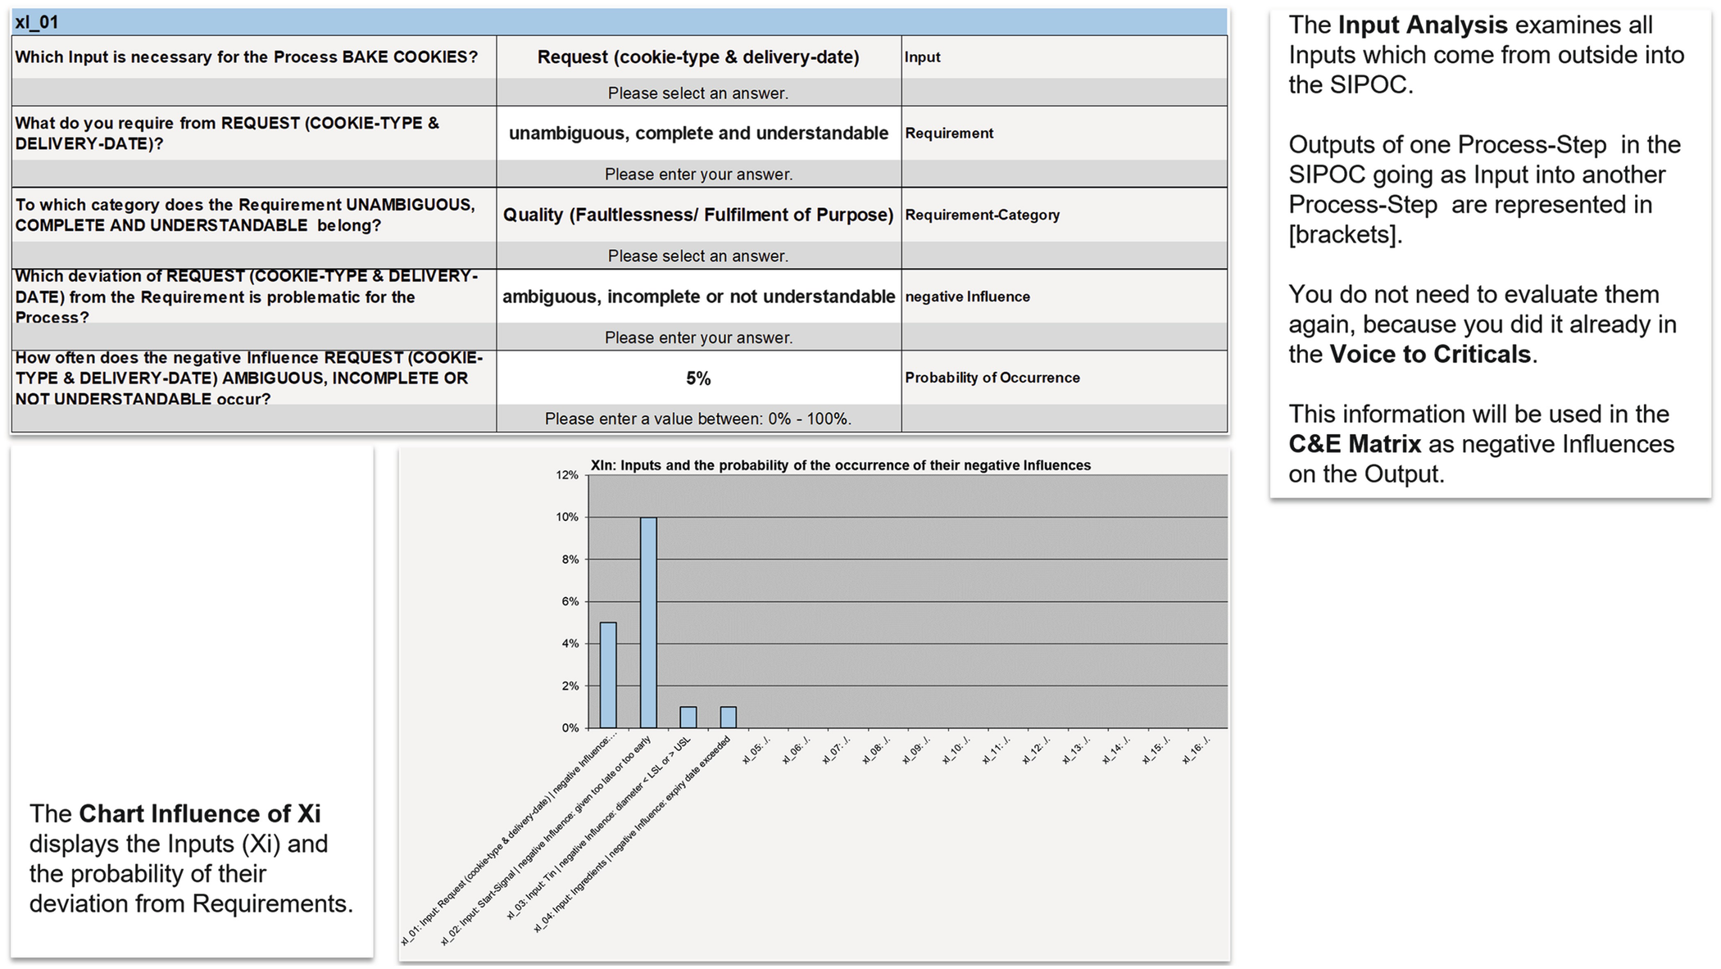Screen dimensions: 1721x969
Task: Click the 6% y-axis label
Action: coord(570,601)
